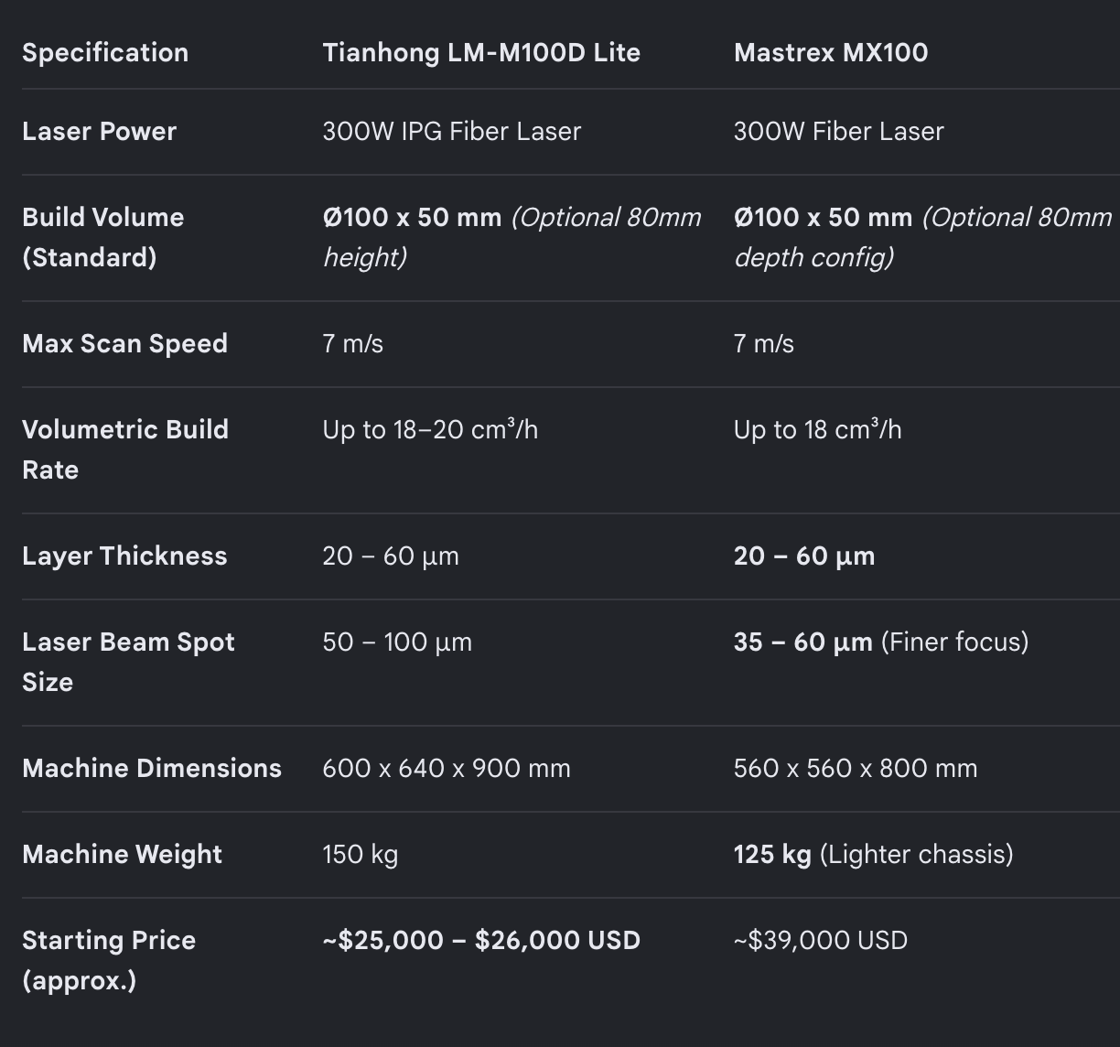The height and width of the screenshot is (1047, 1120).
Task: Click the Laser Beam Spot Size label
Action: 128,663
